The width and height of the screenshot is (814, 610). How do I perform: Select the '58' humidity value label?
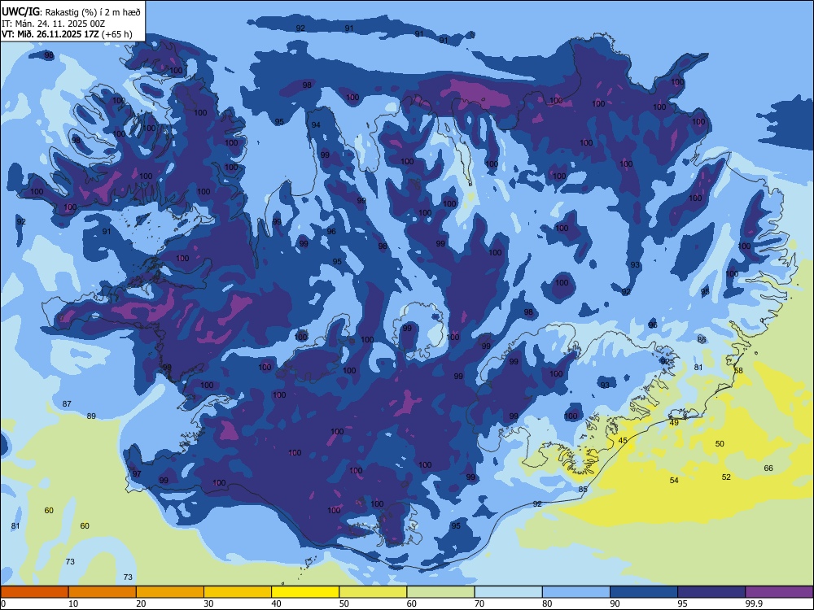(738, 370)
